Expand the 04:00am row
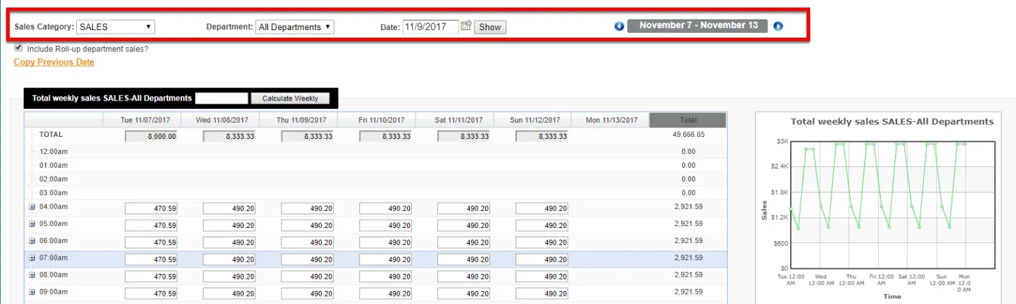The image size is (1016, 304). (32, 207)
